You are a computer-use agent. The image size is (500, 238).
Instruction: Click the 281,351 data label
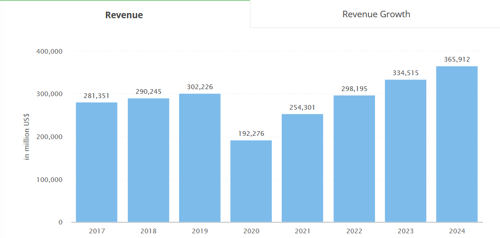(x=97, y=95)
